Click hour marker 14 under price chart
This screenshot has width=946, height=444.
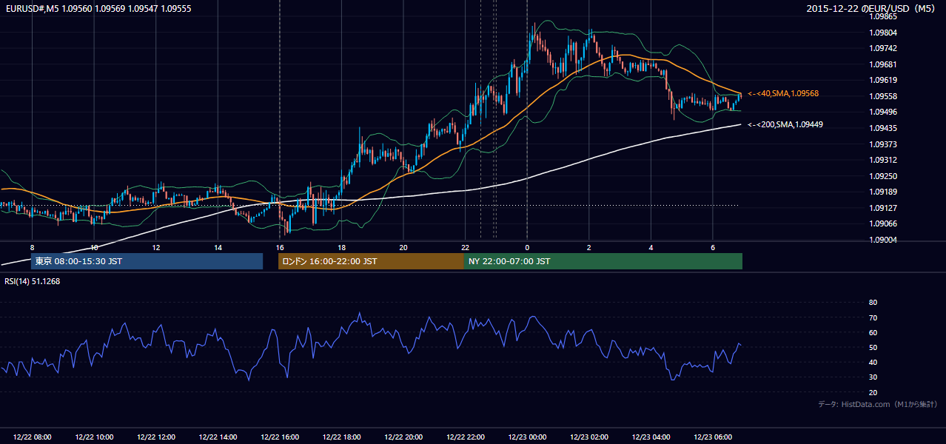tap(218, 247)
